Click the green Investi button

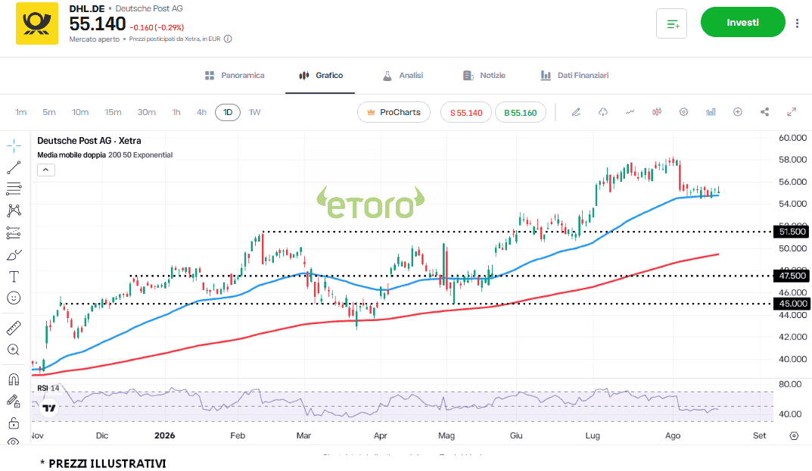pos(742,22)
